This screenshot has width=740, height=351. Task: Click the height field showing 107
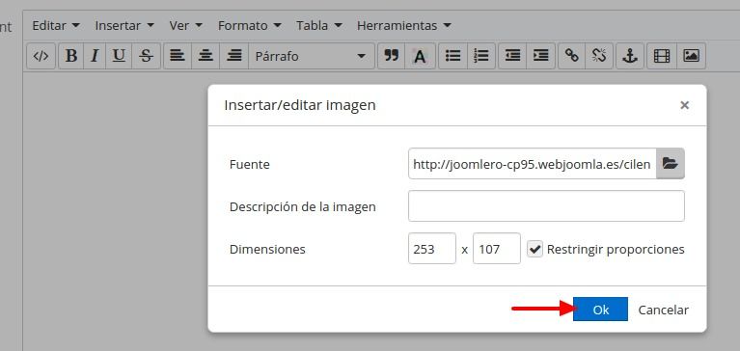[x=497, y=248]
